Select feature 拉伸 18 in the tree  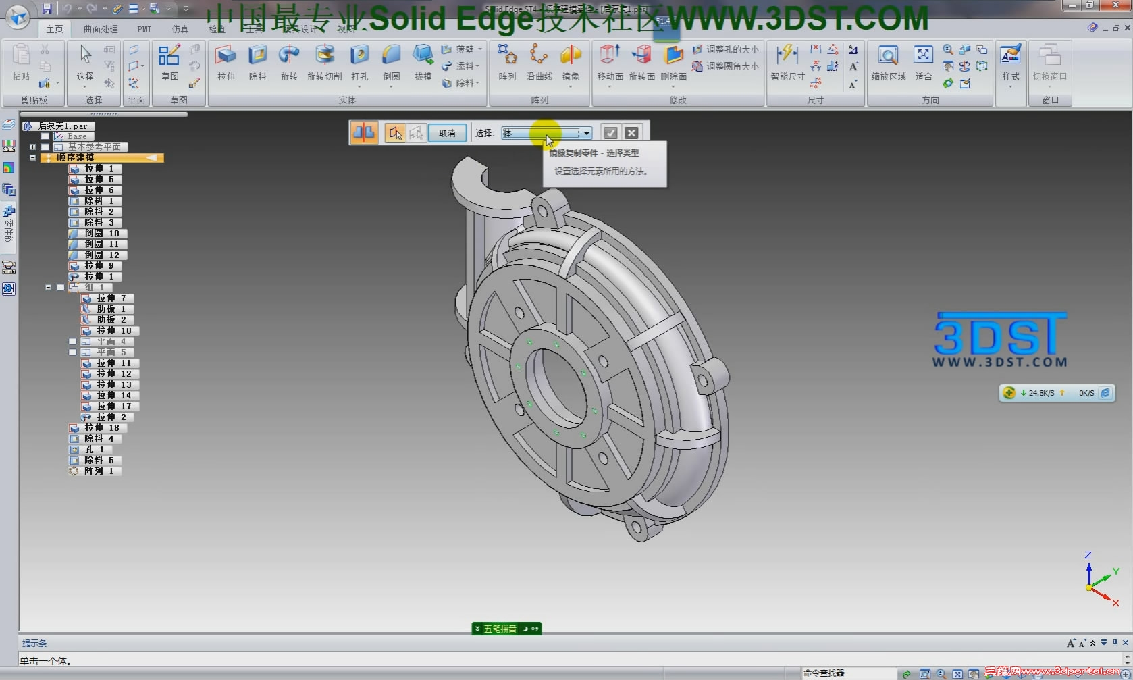tap(97, 428)
